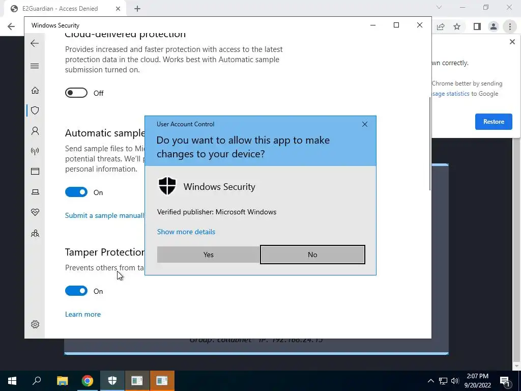Select Virus & threat protection shield icon
Viewport: 521px width, 391px height.
click(35, 110)
